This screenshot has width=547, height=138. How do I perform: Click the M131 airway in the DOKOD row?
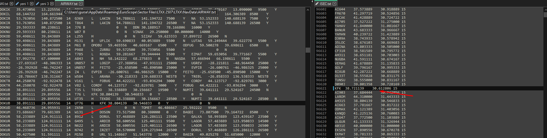pyautogui.click(x=79, y=41)
